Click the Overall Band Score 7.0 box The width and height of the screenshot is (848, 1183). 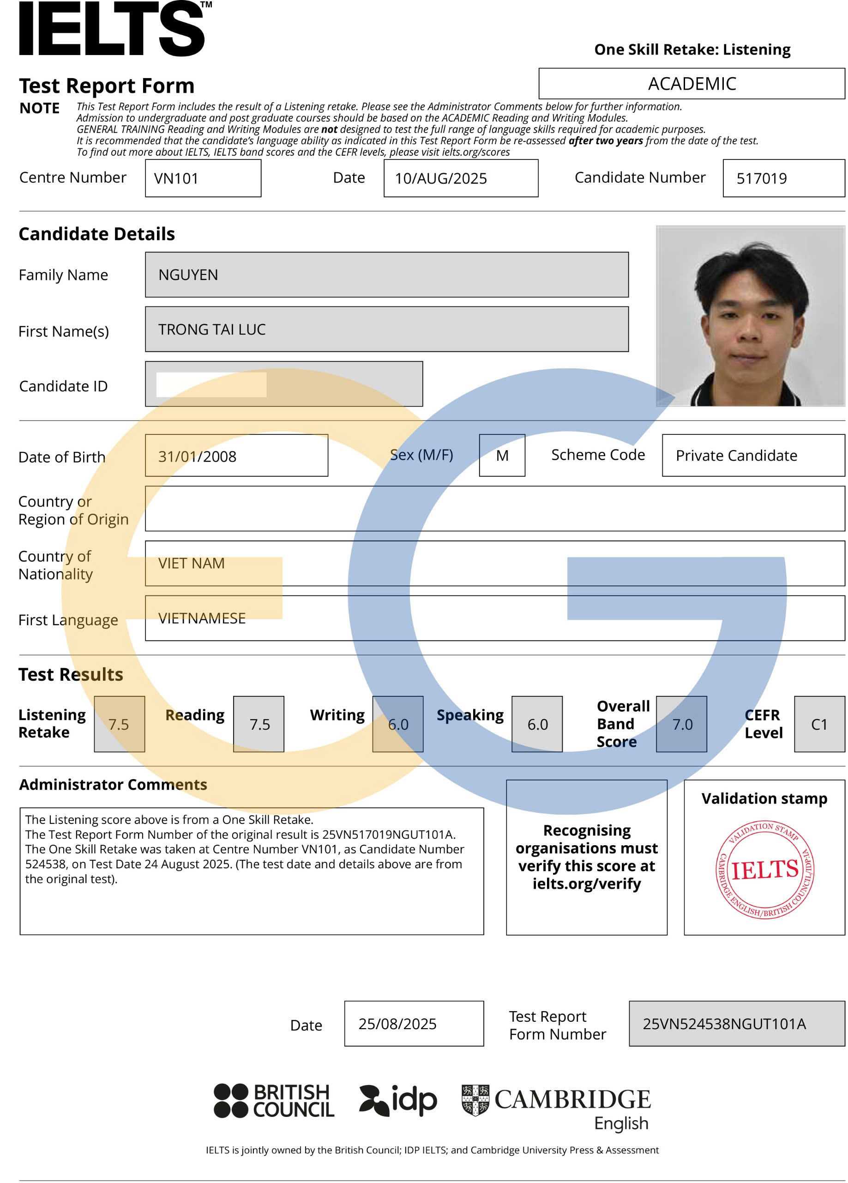[681, 724]
